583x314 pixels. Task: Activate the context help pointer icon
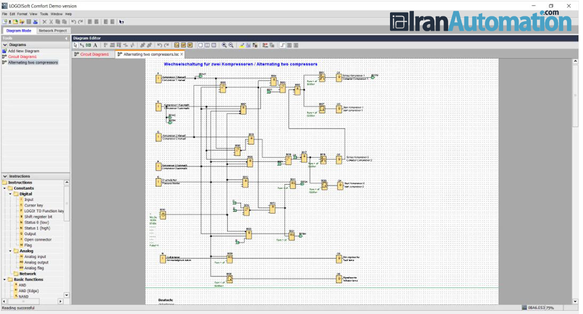pos(121,22)
